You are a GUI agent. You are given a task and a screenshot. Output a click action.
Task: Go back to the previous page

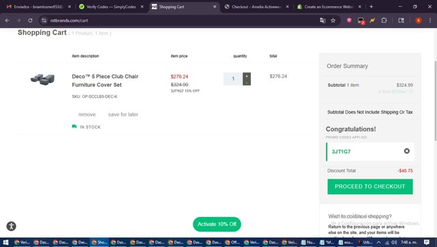click(x=8, y=21)
